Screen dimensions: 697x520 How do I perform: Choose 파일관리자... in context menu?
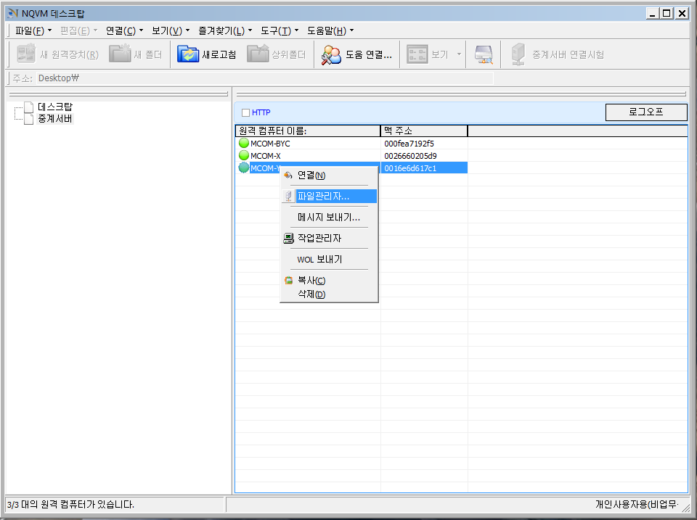[x=329, y=197]
